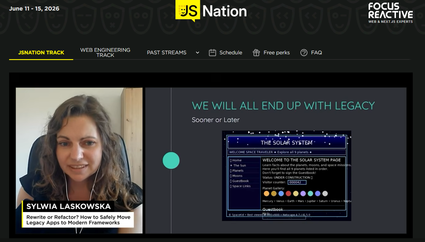Image resolution: width=425 pixels, height=242 pixels.
Task: Click 'Planets' in the solar system sidebar
Action: pyautogui.click(x=238, y=171)
